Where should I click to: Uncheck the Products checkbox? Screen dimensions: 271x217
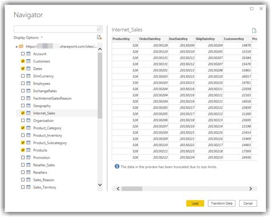pos(23,150)
